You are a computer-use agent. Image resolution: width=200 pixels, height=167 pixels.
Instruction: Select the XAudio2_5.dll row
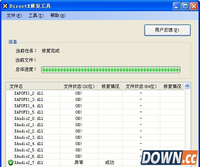tap(95, 150)
